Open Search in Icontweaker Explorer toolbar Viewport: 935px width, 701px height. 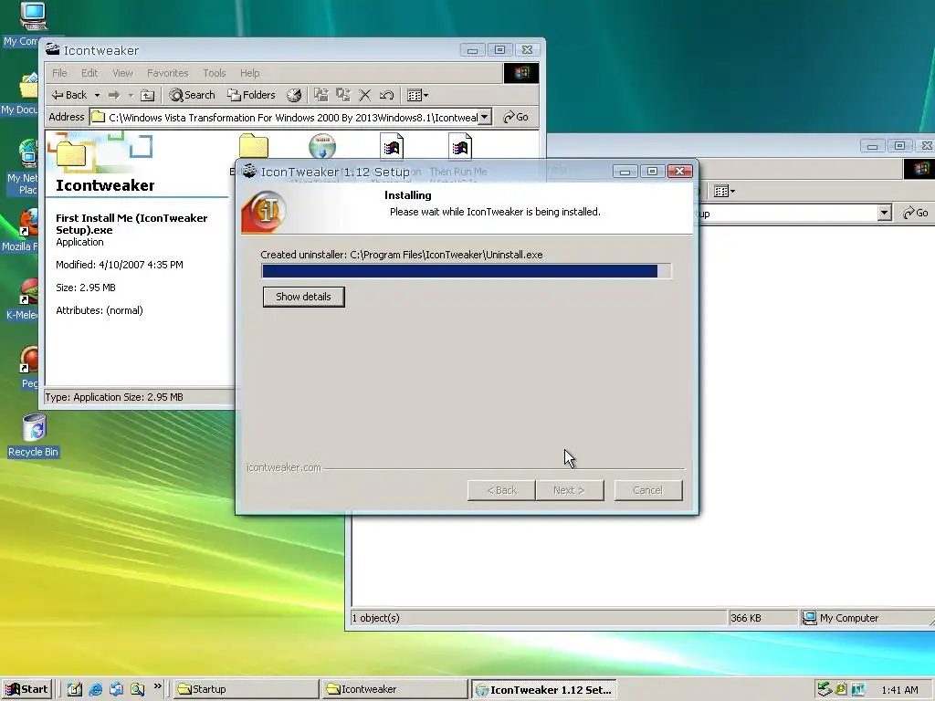(192, 95)
